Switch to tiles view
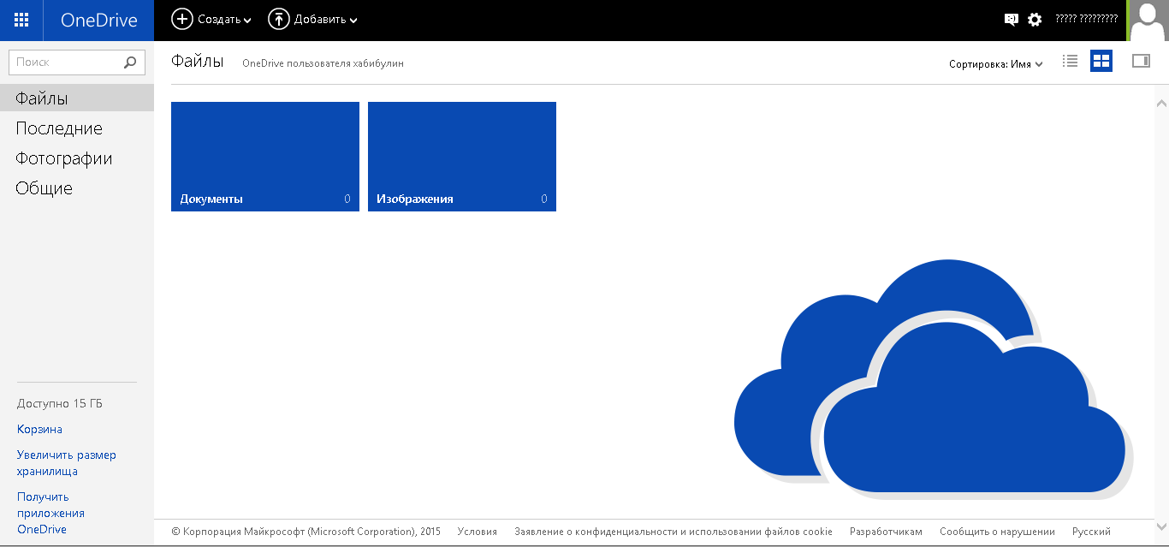Image resolution: width=1169 pixels, height=547 pixels. 1101,61
